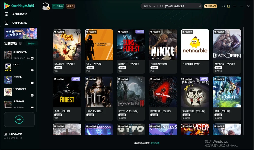This screenshot has width=254, height=150.
Task: Click the 全区服 tag under HIT2
Action: pos(90,115)
